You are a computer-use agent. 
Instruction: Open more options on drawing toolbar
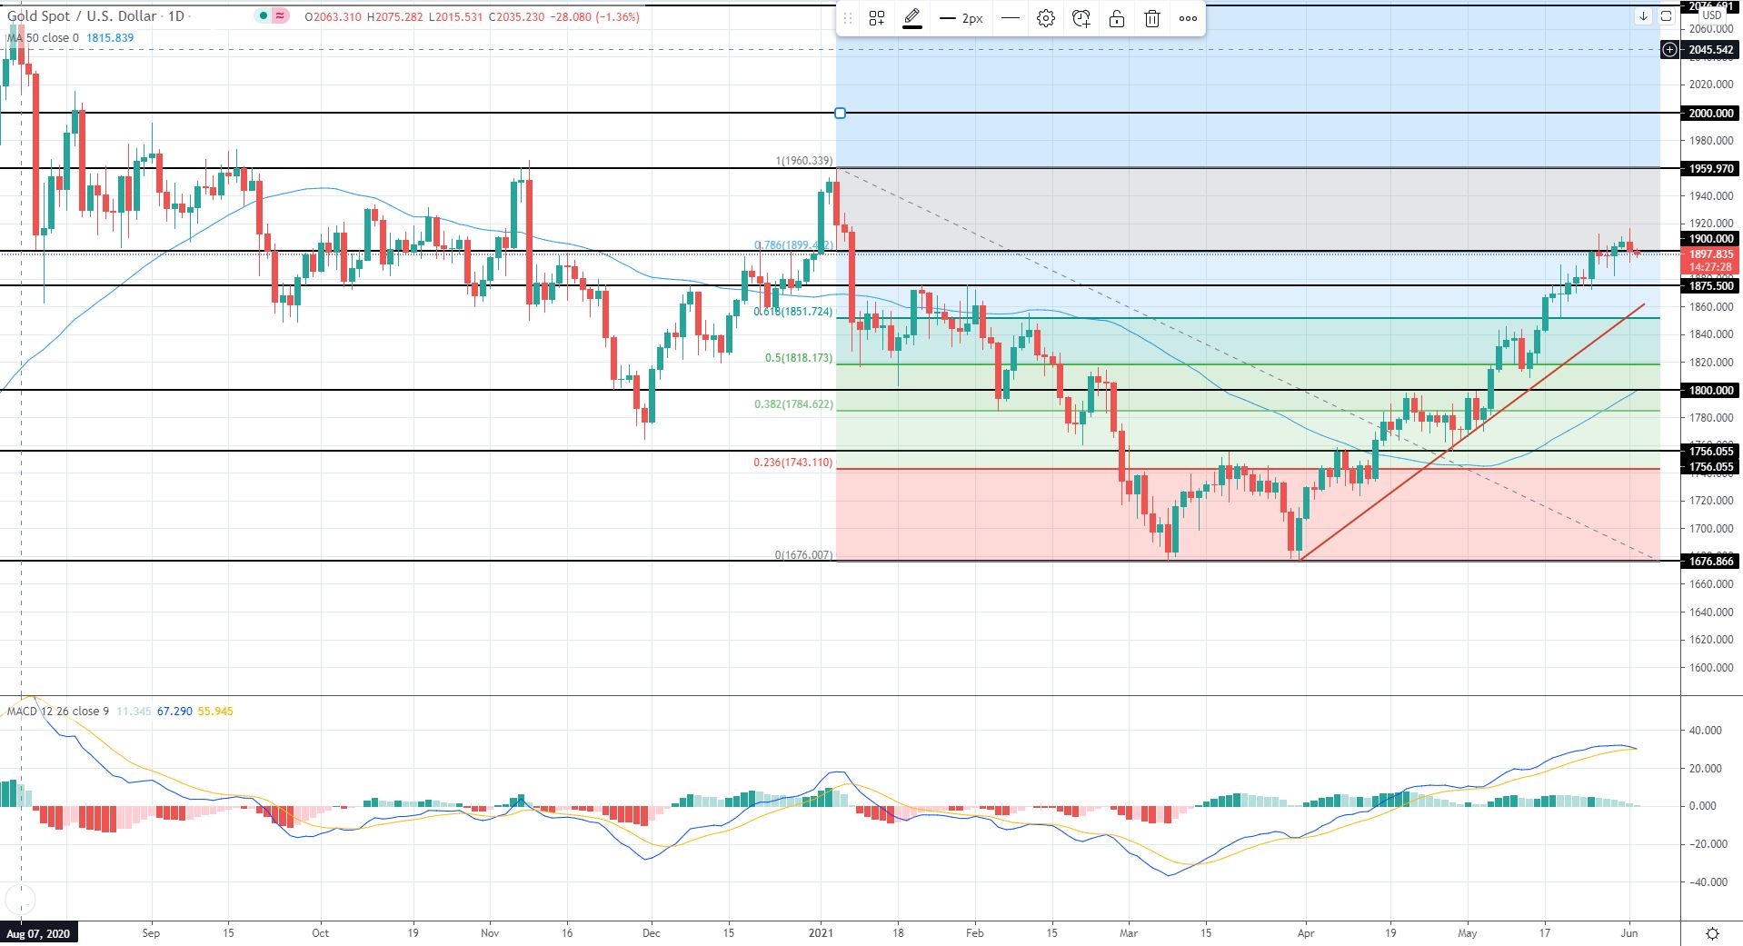[1188, 18]
